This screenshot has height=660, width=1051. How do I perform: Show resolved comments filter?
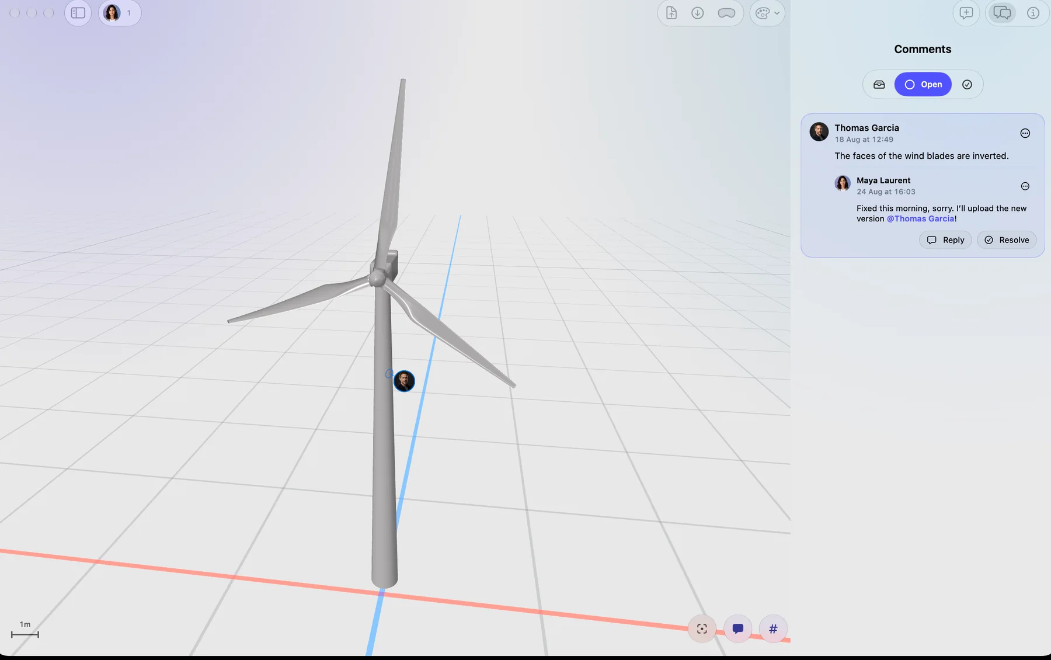(968, 85)
